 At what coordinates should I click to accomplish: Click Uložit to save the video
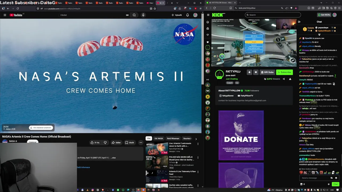pyautogui.click(x=130, y=143)
